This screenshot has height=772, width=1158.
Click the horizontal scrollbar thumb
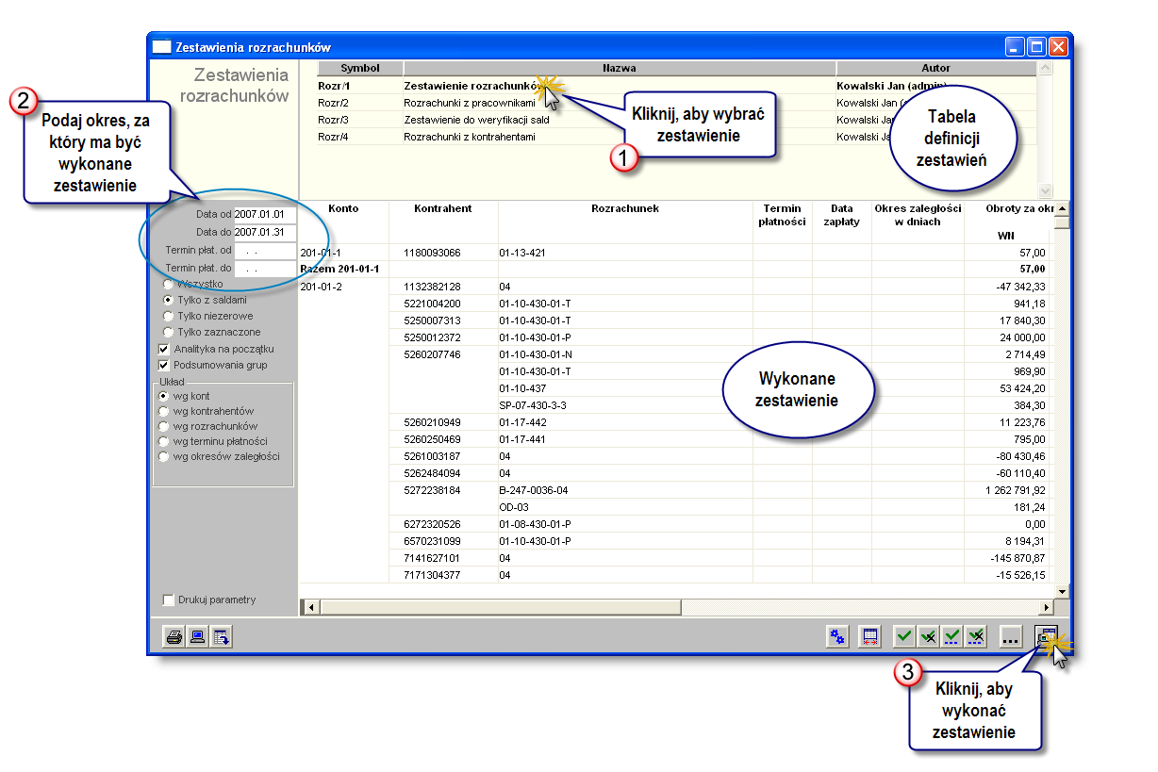[x=501, y=607]
